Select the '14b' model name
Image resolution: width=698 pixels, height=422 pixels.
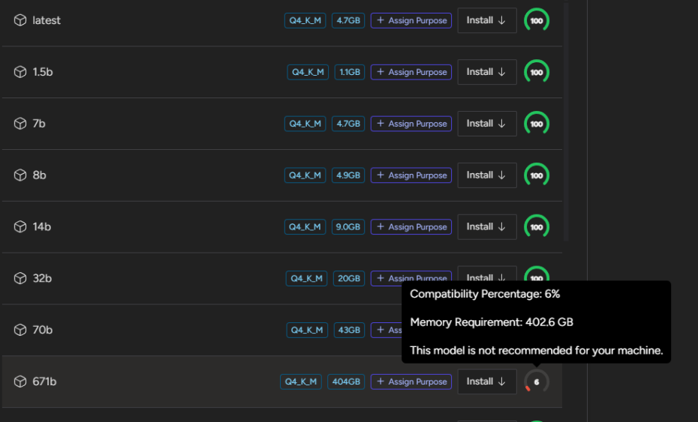(42, 227)
